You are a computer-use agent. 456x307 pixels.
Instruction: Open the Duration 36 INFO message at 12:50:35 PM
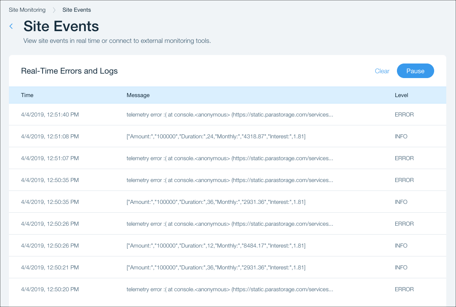(216, 202)
